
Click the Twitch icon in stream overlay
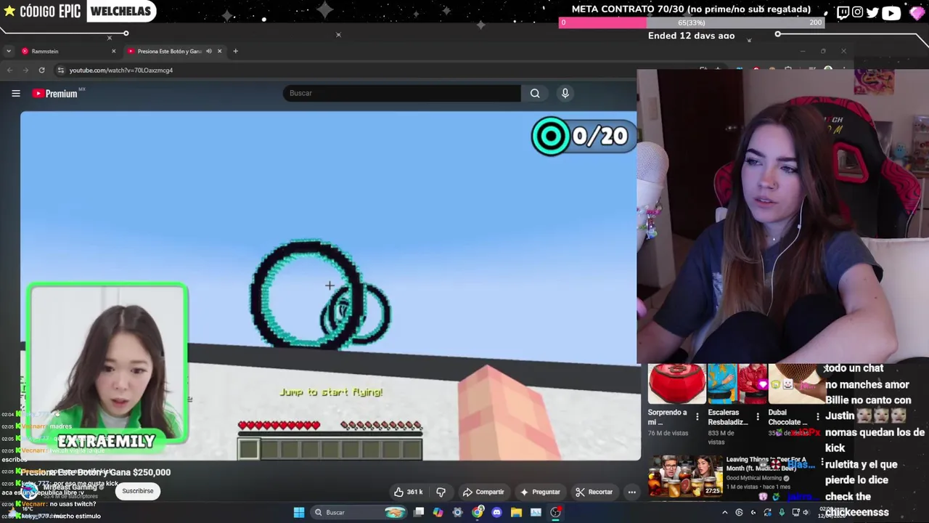[x=843, y=12]
